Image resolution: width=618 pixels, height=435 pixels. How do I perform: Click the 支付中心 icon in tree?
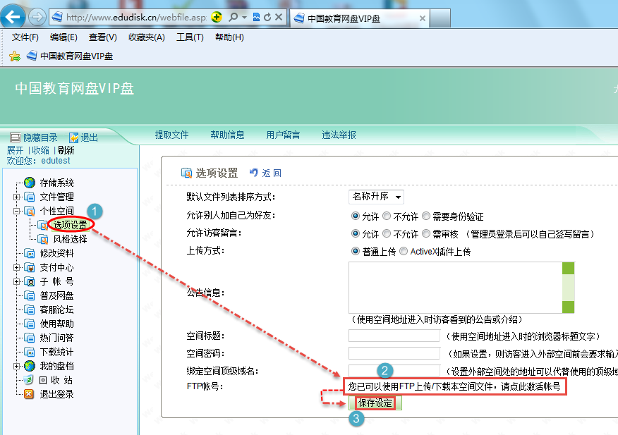point(30,267)
